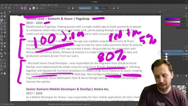Select the Smart Patch tool
Viewport: 188px width, 106px height.
[5, 47]
